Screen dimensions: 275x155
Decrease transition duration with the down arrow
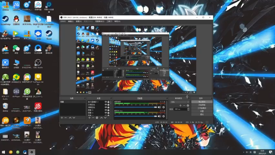point(188,110)
